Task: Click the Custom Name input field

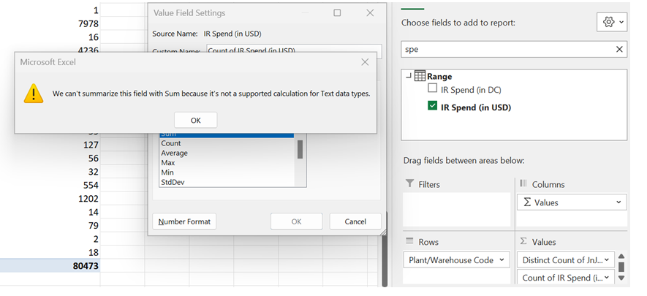Action: coord(294,51)
